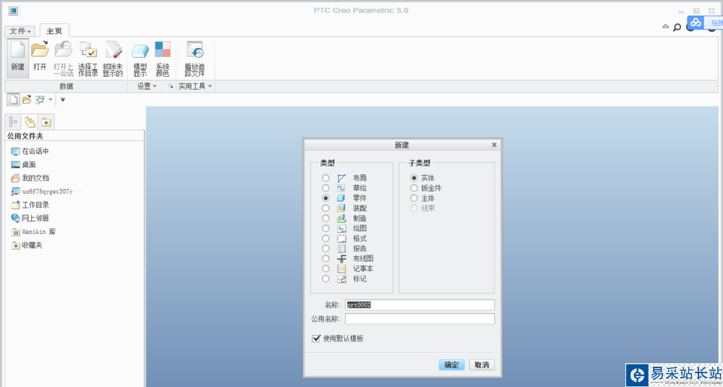This screenshot has width=723, height=387.
Task: Select 零件 type radio button
Action: [325, 198]
